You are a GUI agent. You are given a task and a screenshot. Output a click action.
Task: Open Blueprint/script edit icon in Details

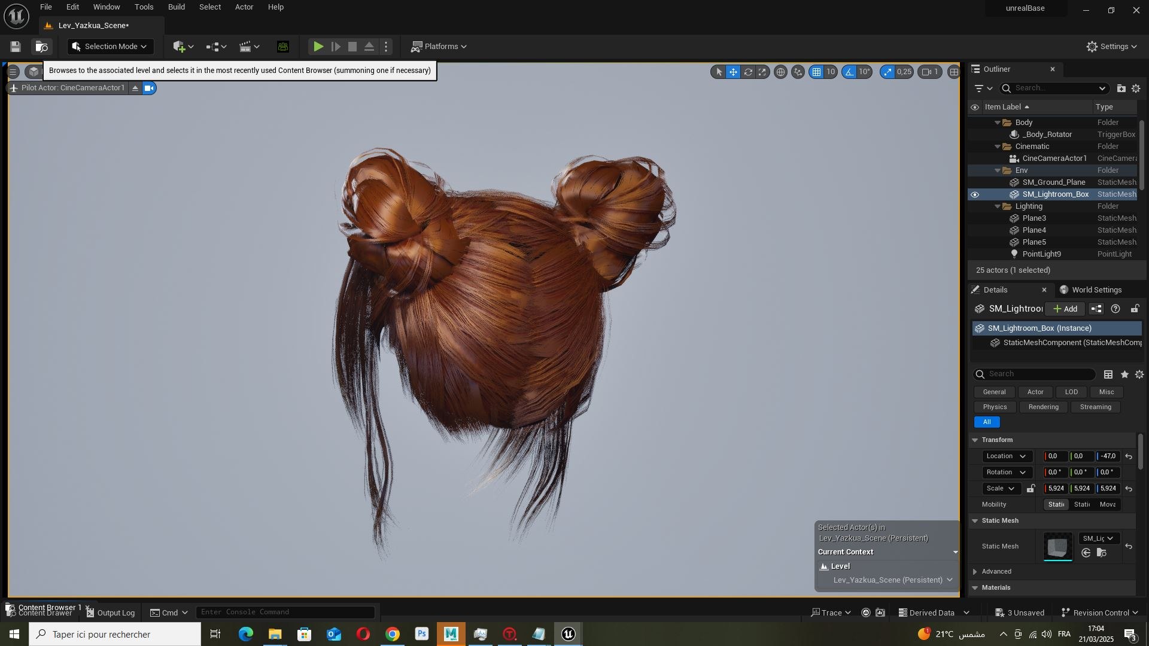pos(1096,309)
